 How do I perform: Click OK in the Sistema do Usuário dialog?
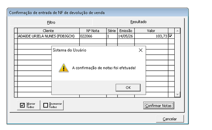click(x=128, y=88)
